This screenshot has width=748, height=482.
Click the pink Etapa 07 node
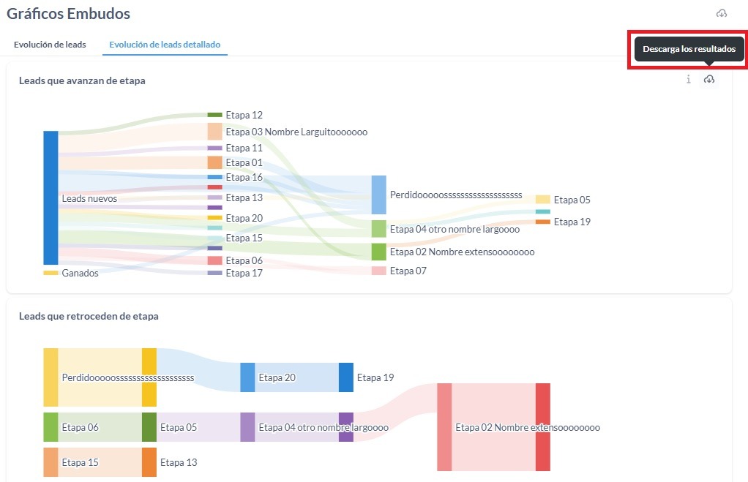coord(378,271)
